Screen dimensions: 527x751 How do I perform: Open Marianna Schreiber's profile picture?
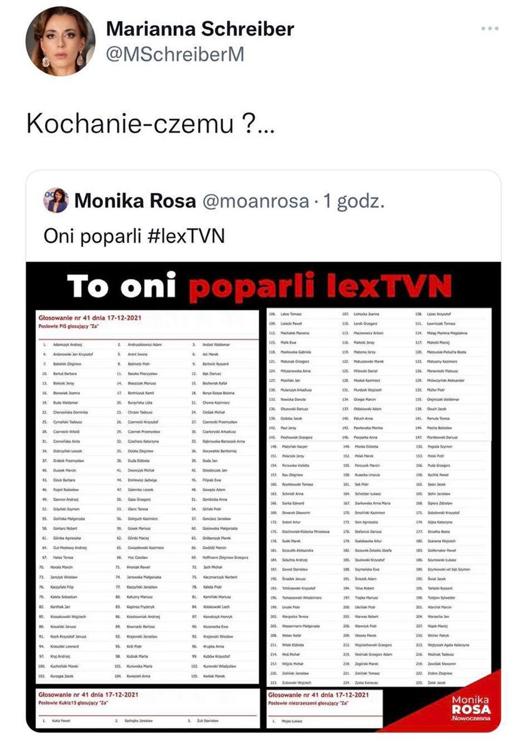coord(60,42)
